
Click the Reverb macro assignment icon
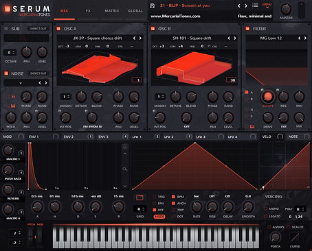click(x=21, y=192)
